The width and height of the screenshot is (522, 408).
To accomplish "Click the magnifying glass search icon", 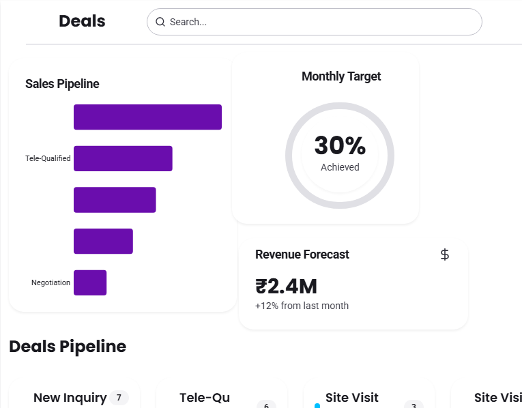I will click(x=160, y=22).
